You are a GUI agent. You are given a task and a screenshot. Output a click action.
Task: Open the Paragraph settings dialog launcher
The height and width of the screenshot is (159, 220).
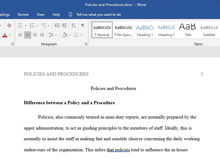coord(86,44)
